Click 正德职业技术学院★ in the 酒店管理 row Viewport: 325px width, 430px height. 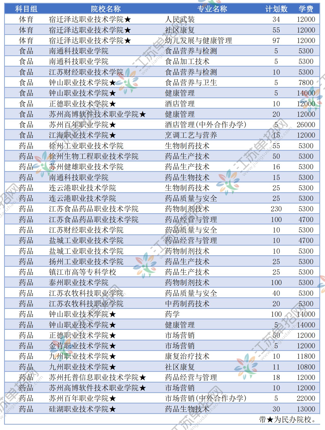point(82,104)
